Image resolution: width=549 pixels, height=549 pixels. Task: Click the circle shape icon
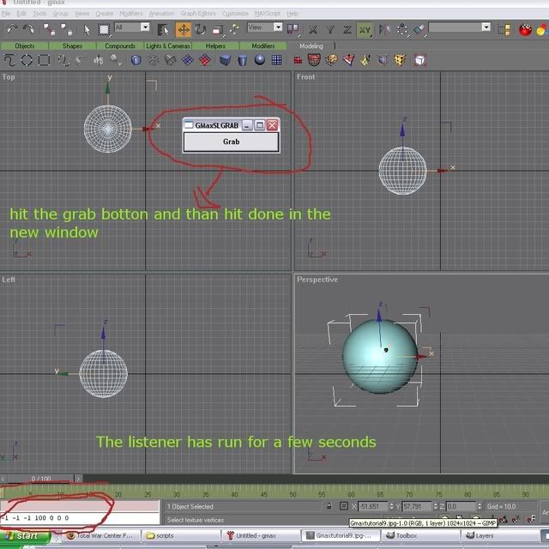(27, 60)
